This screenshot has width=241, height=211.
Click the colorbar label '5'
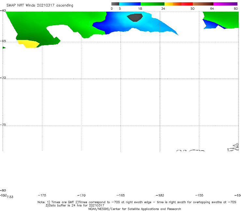point(120,8)
